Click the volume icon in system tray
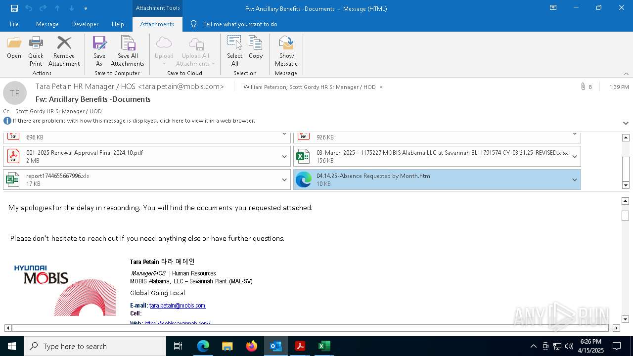Screen dimensions: 633x356 (569, 346)
